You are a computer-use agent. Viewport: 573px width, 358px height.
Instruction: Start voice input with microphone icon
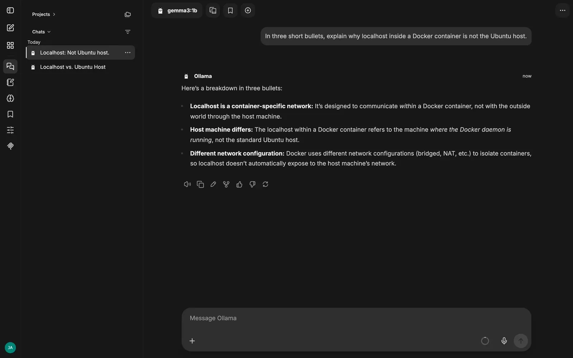click(504, 341)
